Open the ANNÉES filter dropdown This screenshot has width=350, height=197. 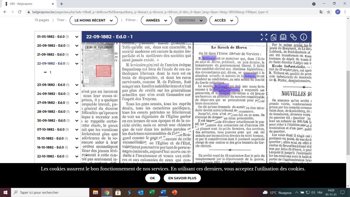tap(157, 20)
